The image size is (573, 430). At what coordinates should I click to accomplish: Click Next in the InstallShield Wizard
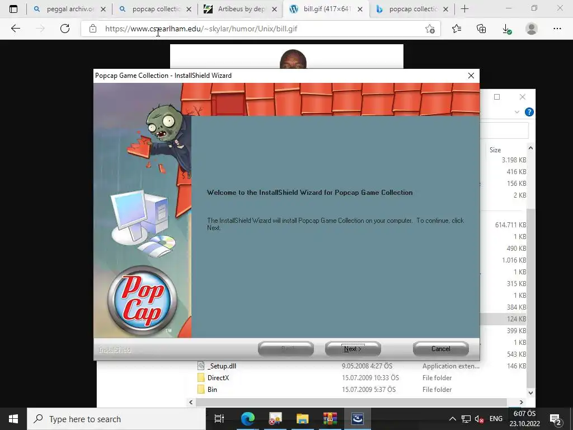(x=353, y=349)
